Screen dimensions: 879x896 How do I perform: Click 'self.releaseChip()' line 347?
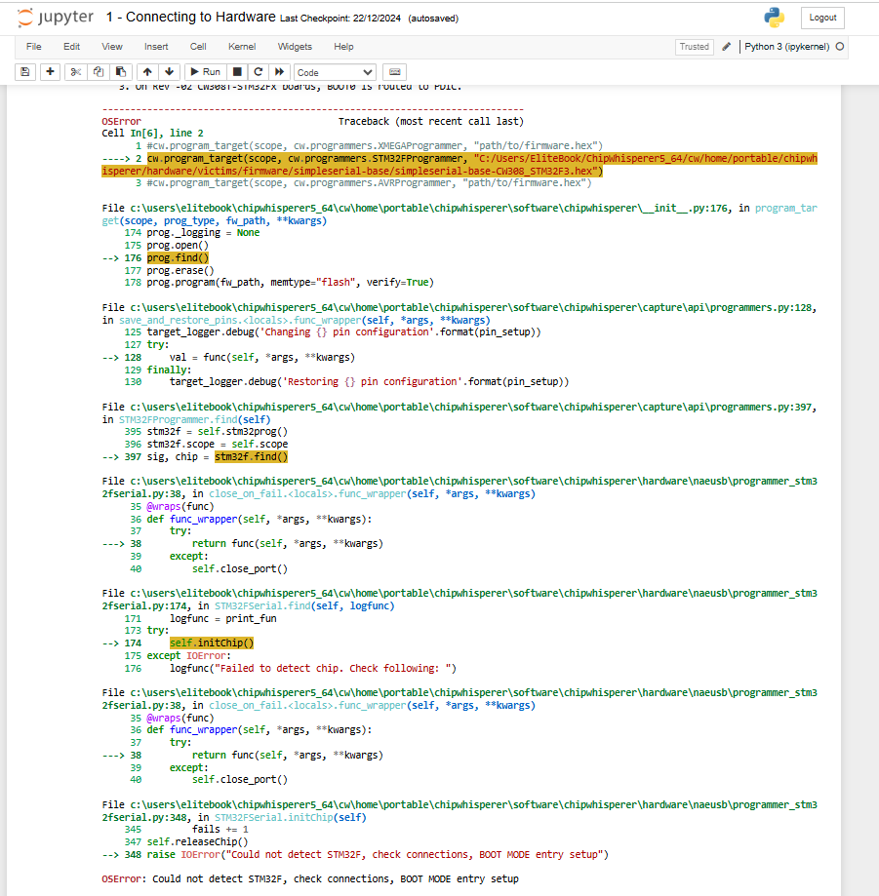pyautogui.click(x=197, y=841)
